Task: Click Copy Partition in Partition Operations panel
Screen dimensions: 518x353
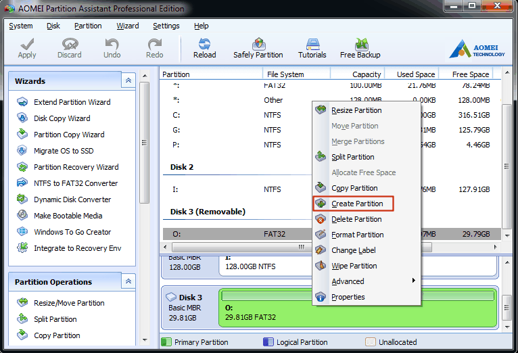Action: 57,335
